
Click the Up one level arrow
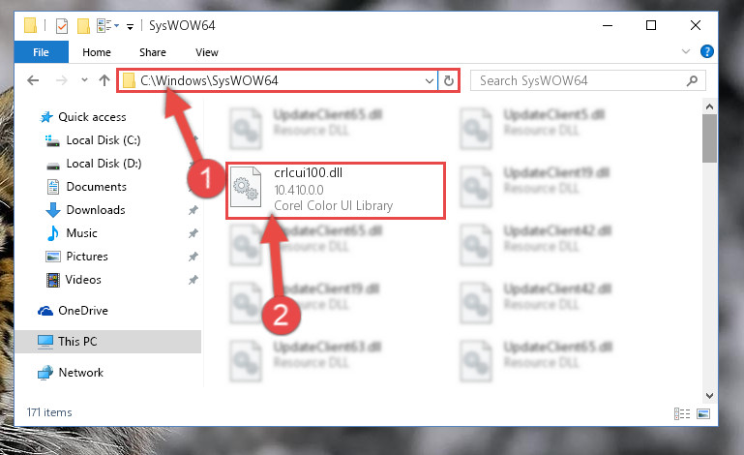(104, 80)
